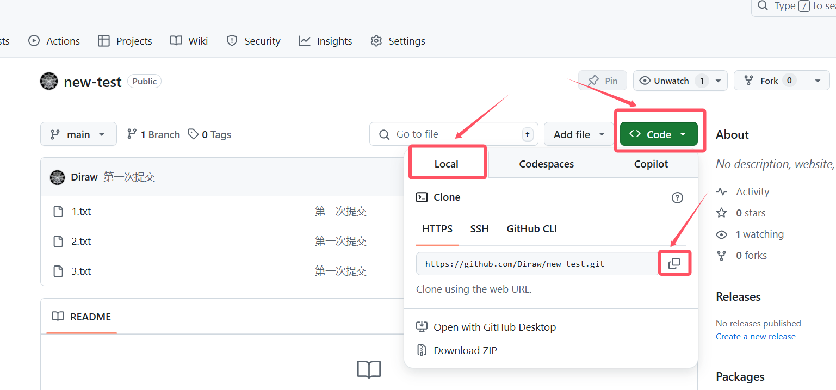Open repository Settings tab
This screenshot has width=836, height=390.
[398, 41]
